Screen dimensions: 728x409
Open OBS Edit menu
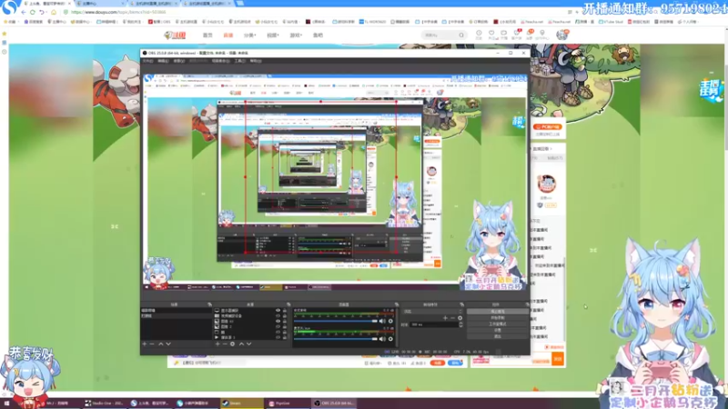pos(163,61)
